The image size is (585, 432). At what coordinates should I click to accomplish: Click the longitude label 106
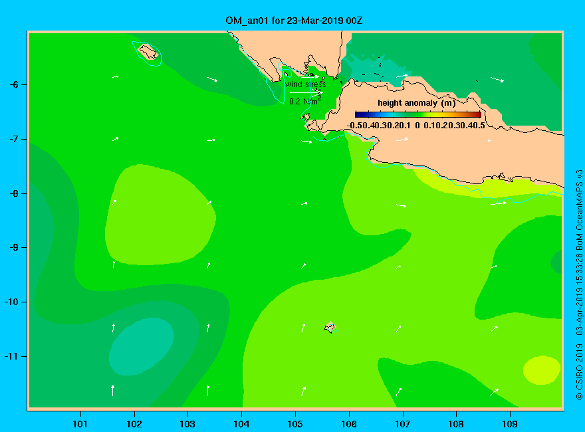coord(349,424)
